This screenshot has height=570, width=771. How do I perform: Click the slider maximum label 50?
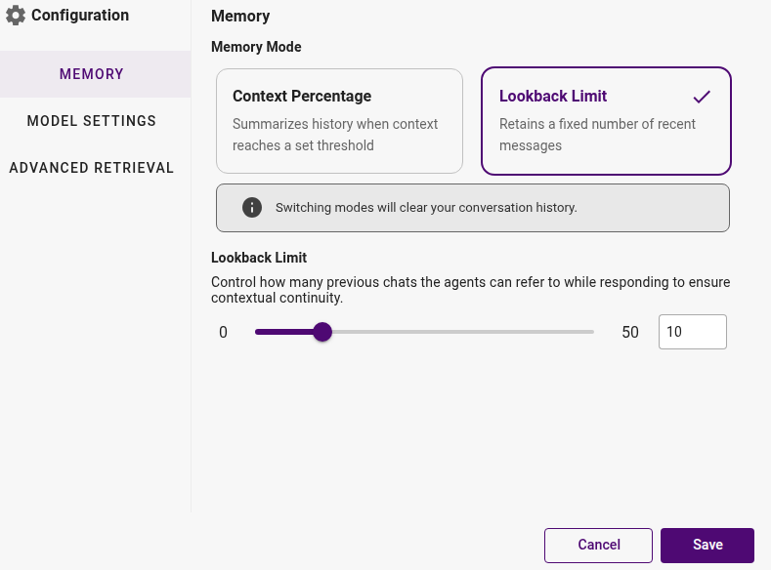pyautogui.click(x=630, y=333)
